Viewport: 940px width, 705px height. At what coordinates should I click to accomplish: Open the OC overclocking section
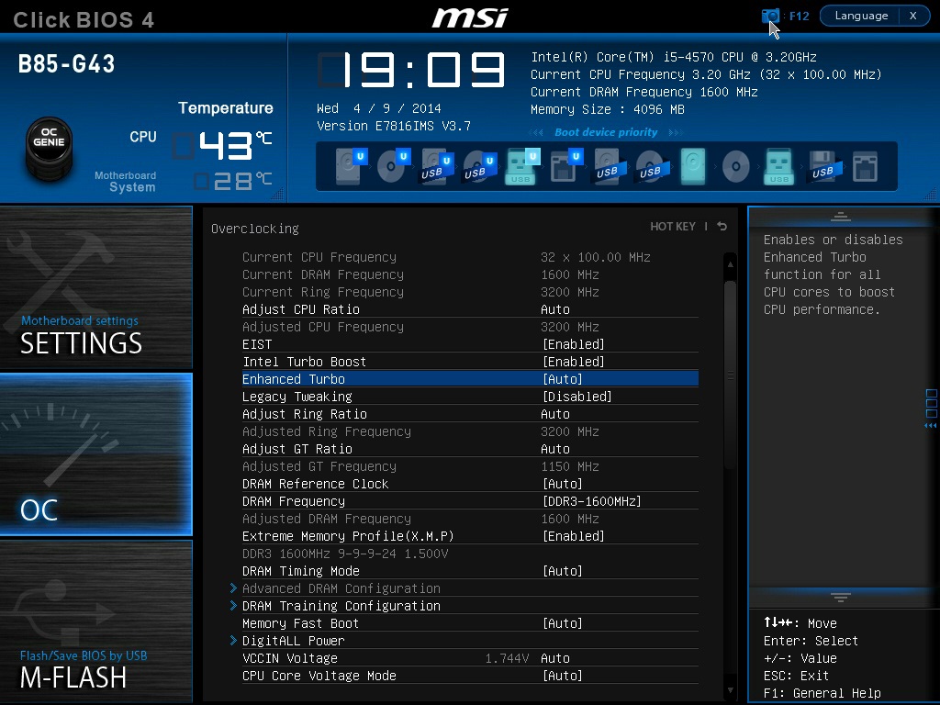[x=95, y=453]
